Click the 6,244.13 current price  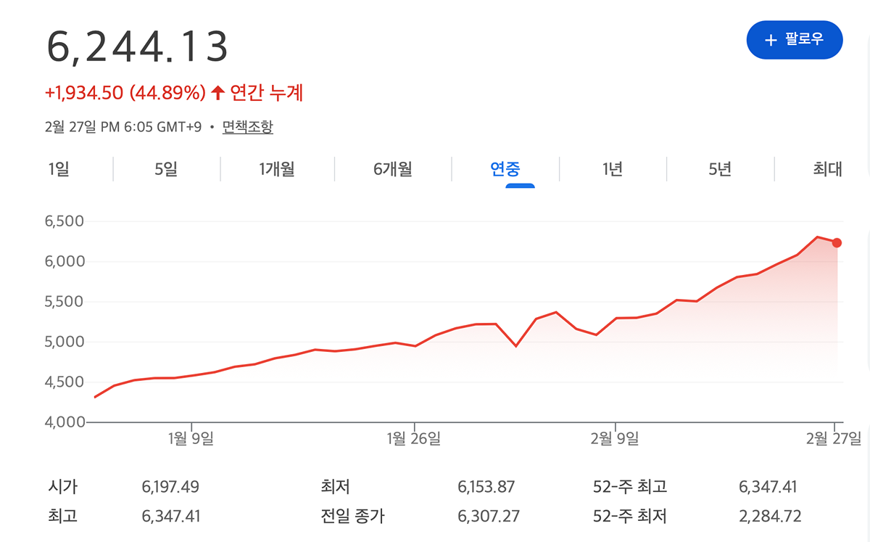point(138,46)
